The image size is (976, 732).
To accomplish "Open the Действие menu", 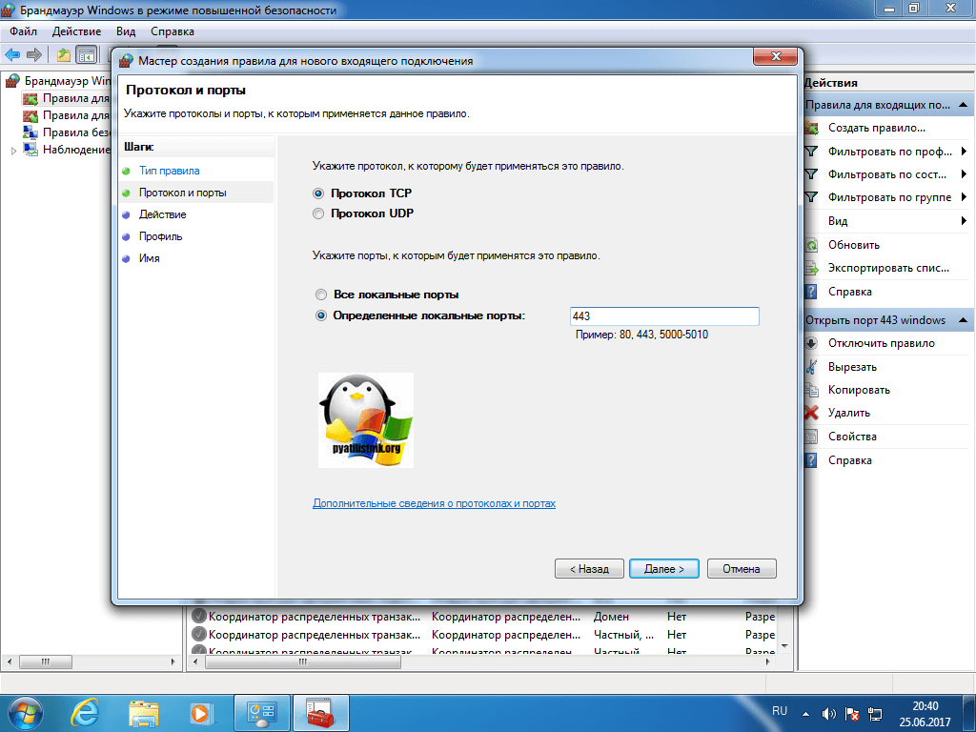I will pos(77,31).
